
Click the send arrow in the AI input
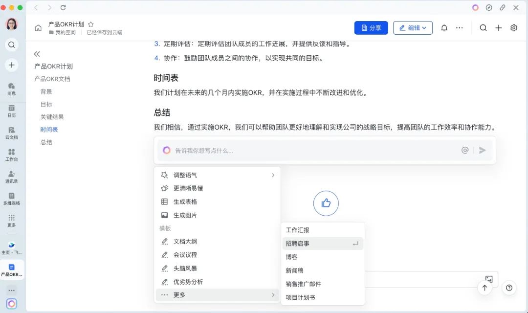pos(483,150)
